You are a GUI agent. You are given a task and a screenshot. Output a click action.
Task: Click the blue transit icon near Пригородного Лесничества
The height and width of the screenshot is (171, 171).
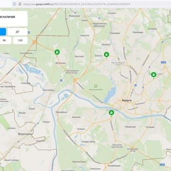[x=61, y=81]
